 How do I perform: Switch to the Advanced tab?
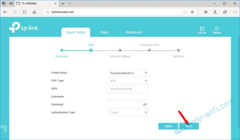[134, 32]
